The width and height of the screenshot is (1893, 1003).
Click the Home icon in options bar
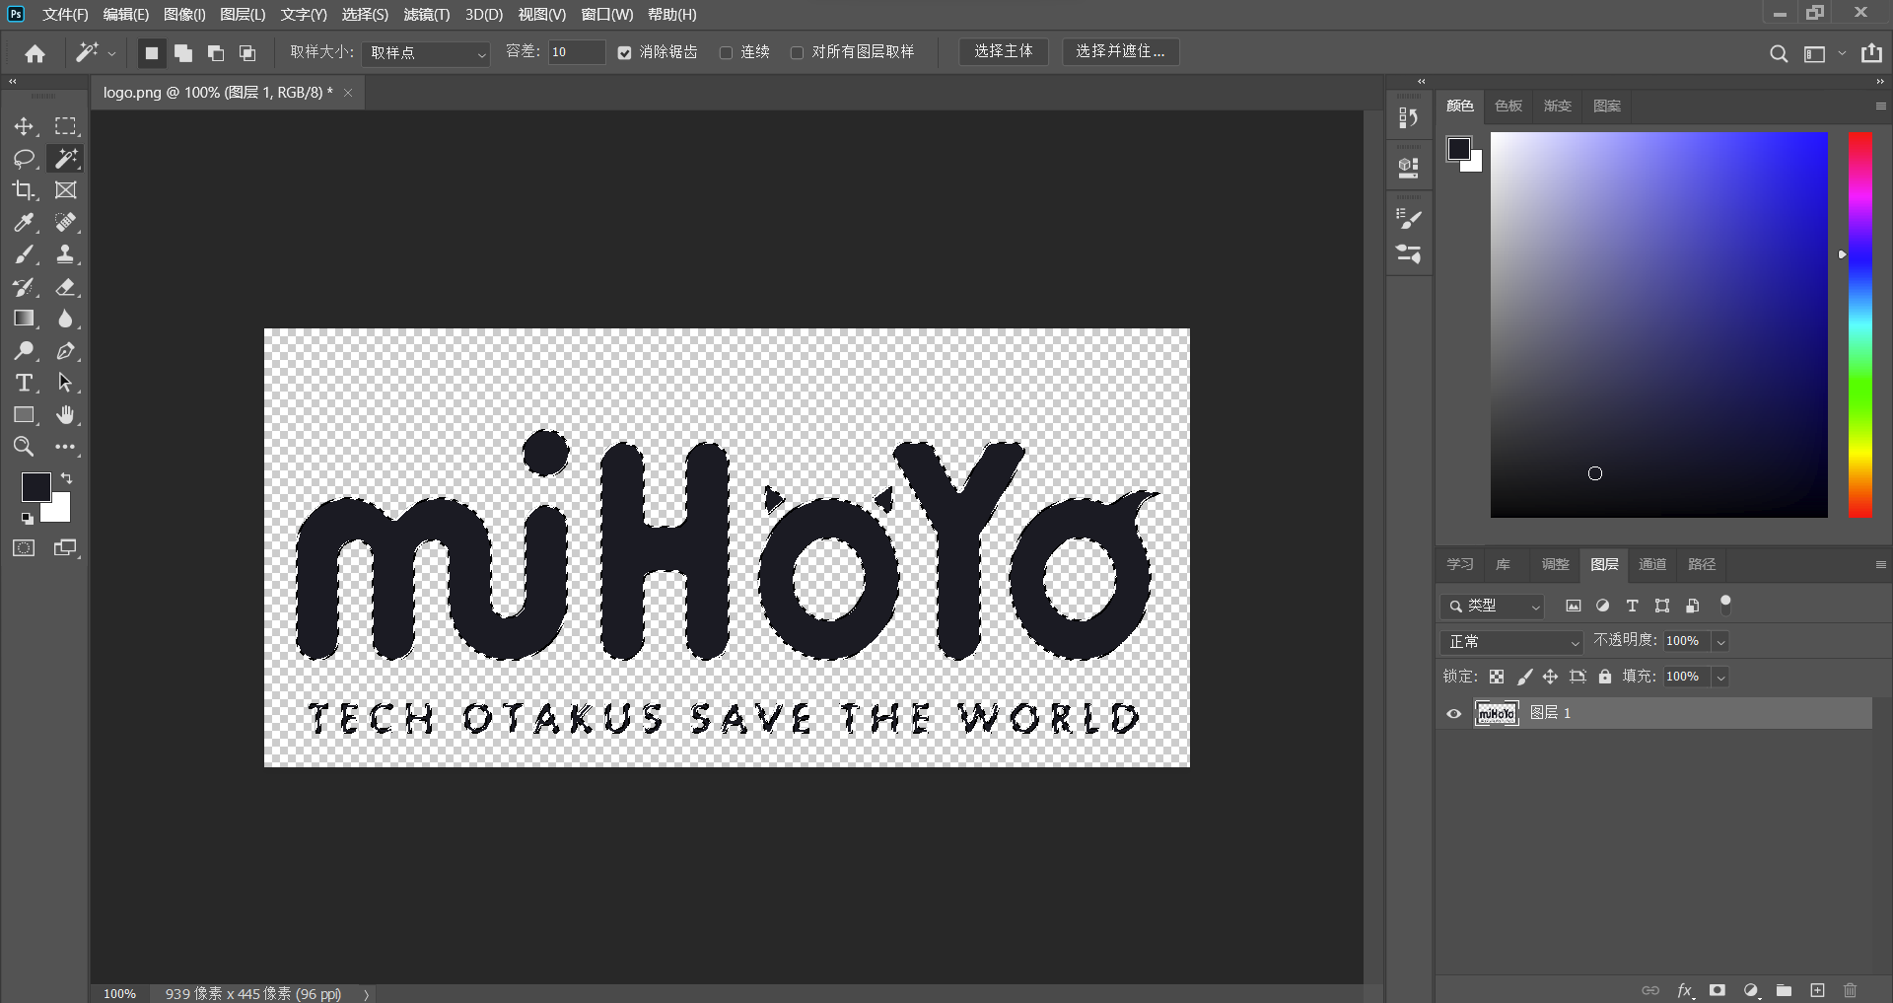coord(35,53)
